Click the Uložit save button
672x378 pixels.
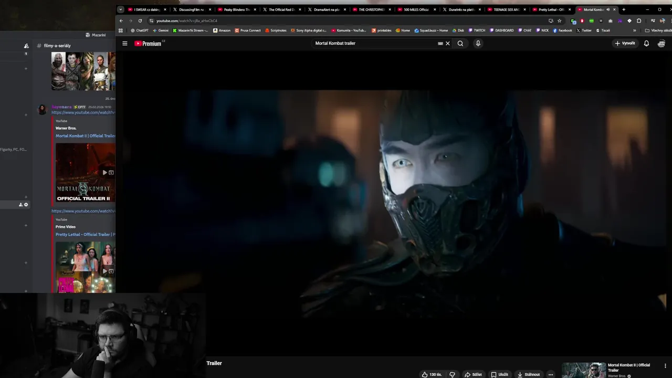(x=499, y=374)
